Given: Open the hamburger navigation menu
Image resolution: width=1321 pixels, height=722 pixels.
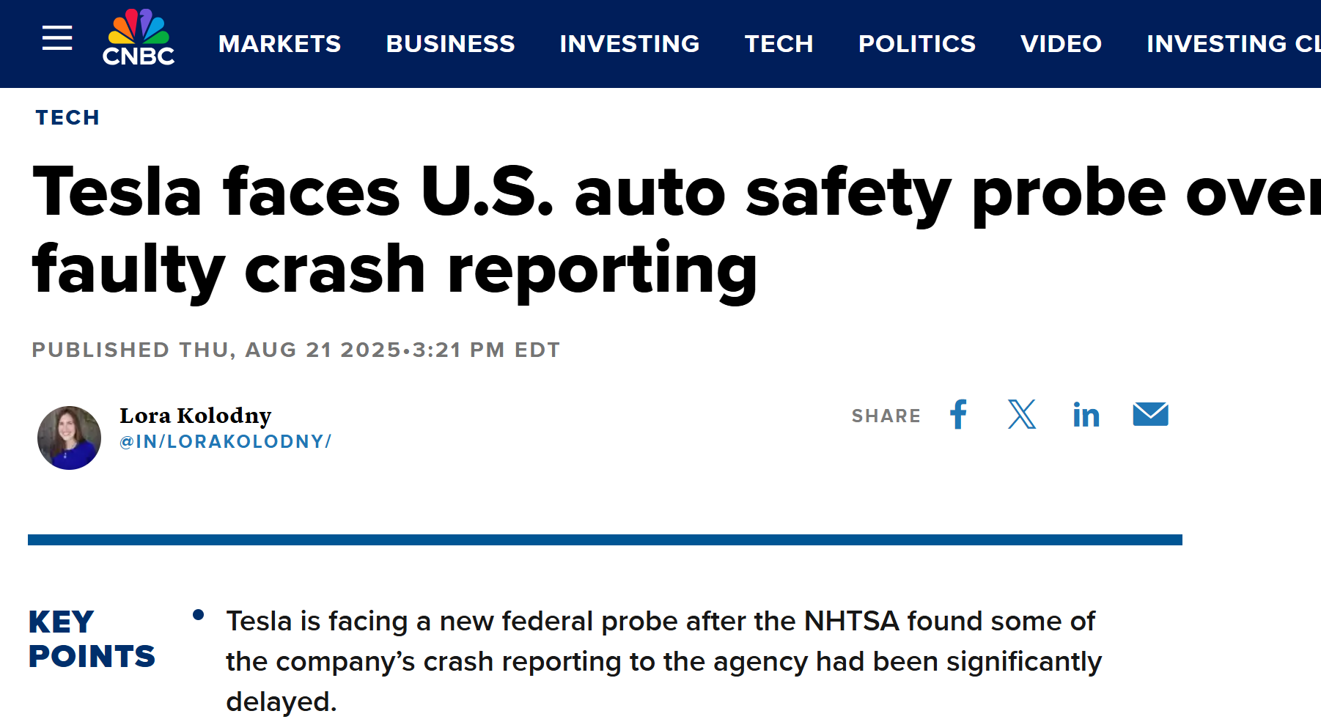Looking at the screenshot, I should tap(57, 38).
